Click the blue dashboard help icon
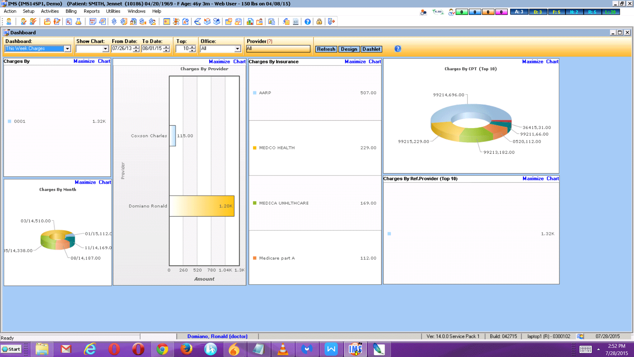Image resolution: width=634 pixels, height=357 pixels. point(398,49)
